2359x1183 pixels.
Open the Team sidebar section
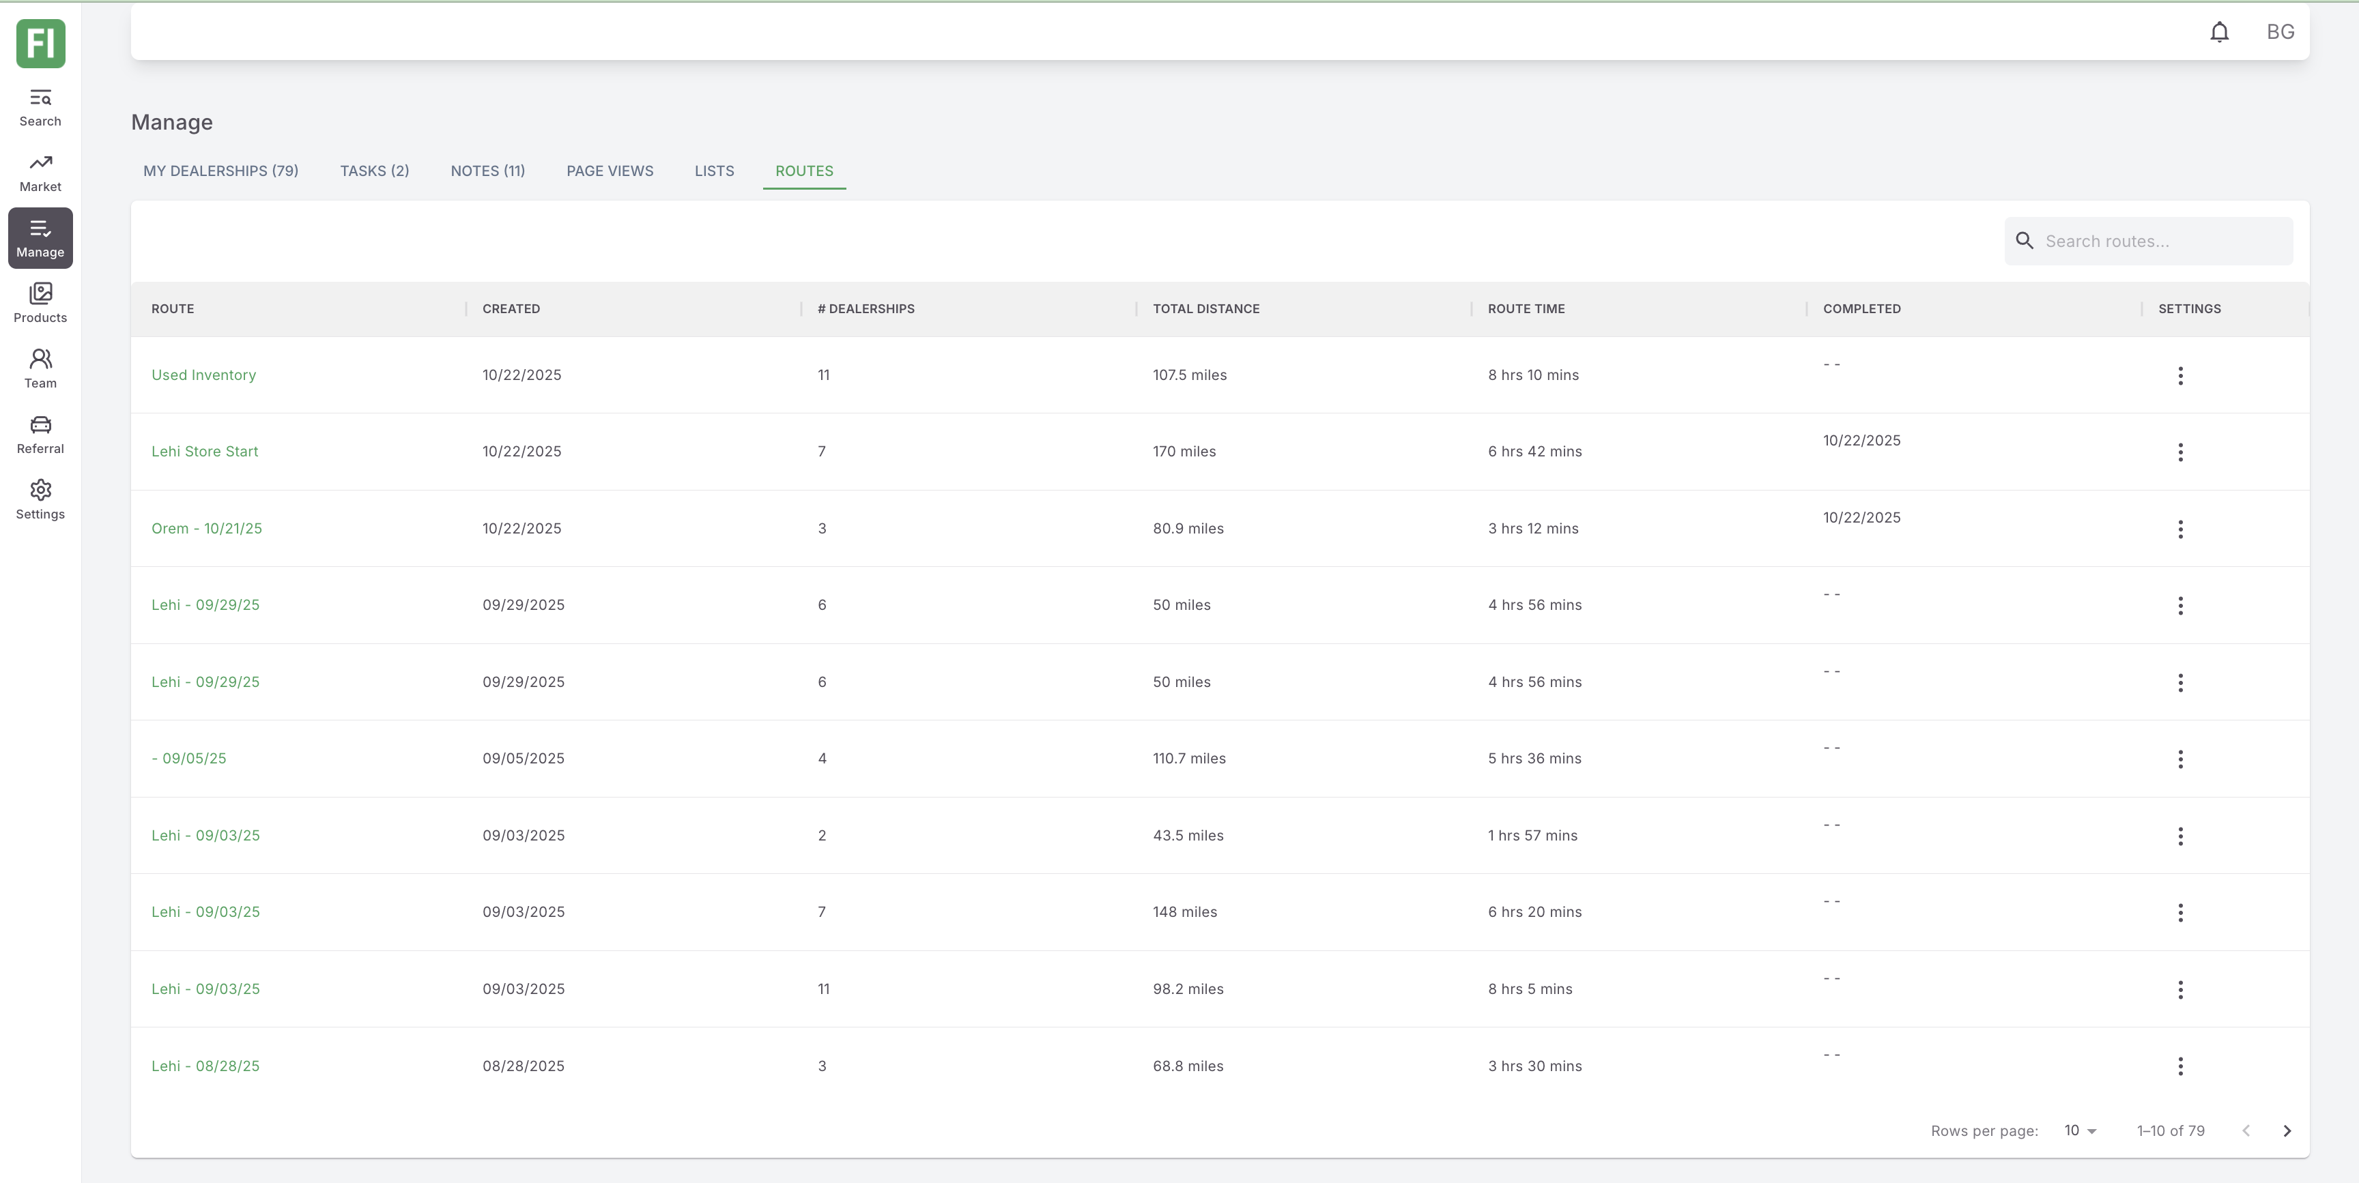pos(40,368)
